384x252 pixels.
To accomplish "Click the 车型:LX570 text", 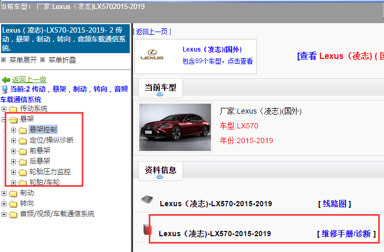I will point(239,126).
